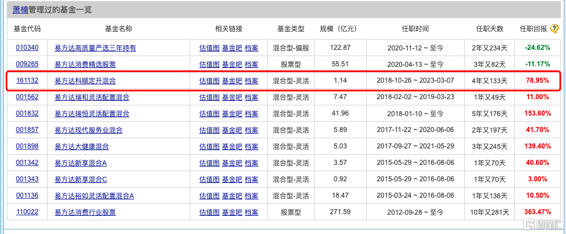Select the 363.47% return value
The height and width of the screenshot is (234, 566).
(538, 212)
